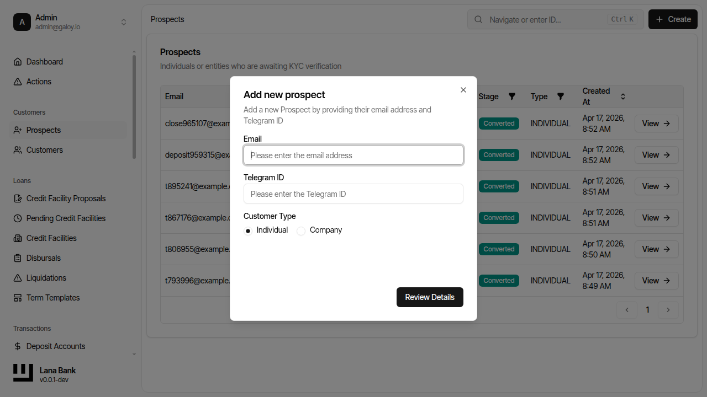Select the Individual radio button
This screenshot has height=397, width=707.
click(x=248, y=230)
